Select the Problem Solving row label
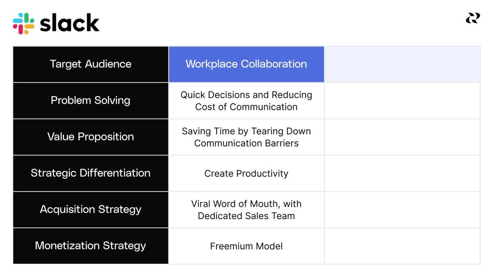 [91, 101]
